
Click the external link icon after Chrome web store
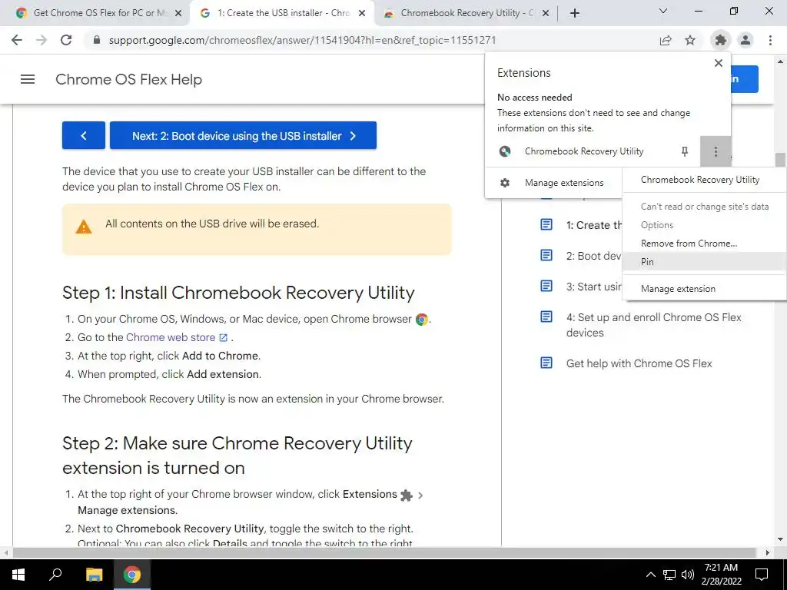point(224,338)
